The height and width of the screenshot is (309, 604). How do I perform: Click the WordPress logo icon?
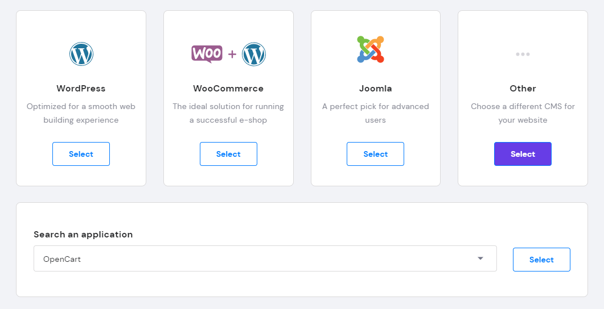click(81, 54)
